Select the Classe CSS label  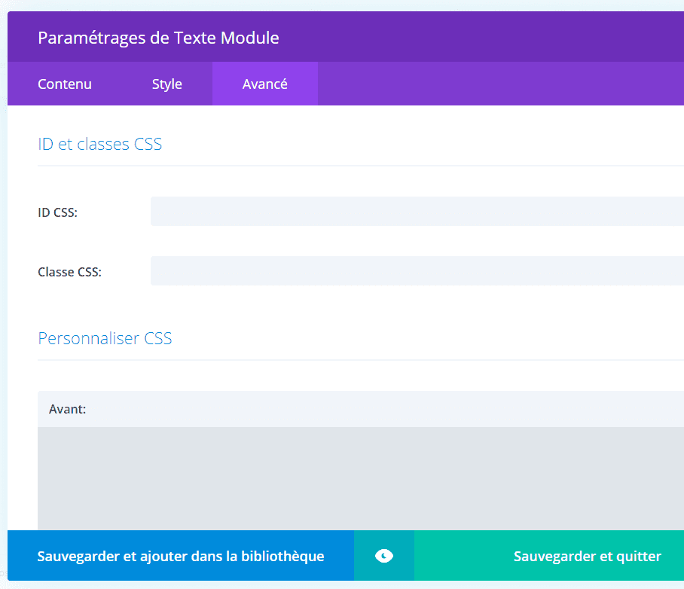pyautogui.click(x=69, y=272)
